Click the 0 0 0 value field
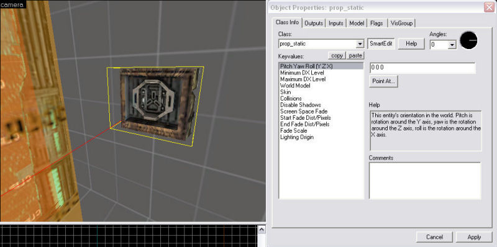The width and height of the screenshot is (497, 247). click(x=422, y=68)
